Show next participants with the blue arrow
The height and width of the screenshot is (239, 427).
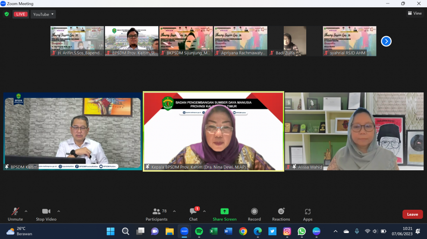[386, 41]
